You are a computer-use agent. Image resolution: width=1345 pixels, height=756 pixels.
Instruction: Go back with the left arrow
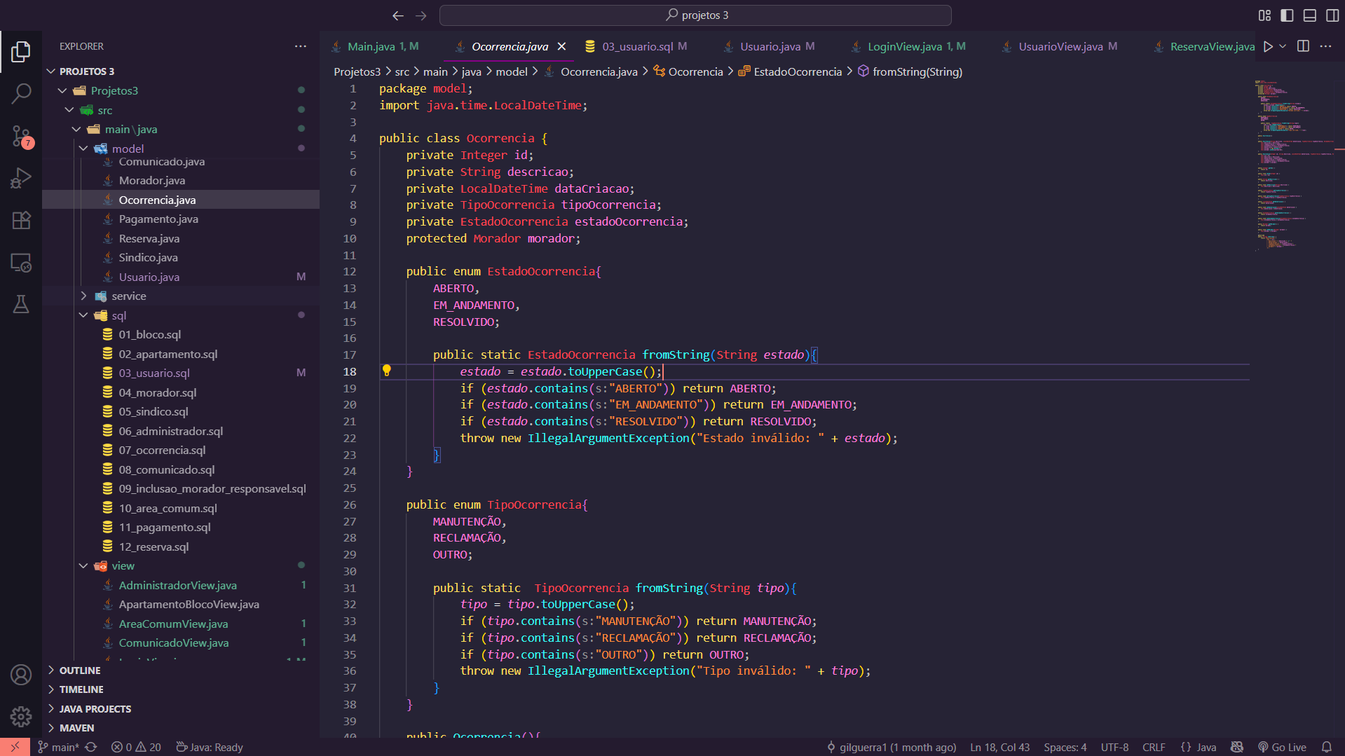(398, 15)
